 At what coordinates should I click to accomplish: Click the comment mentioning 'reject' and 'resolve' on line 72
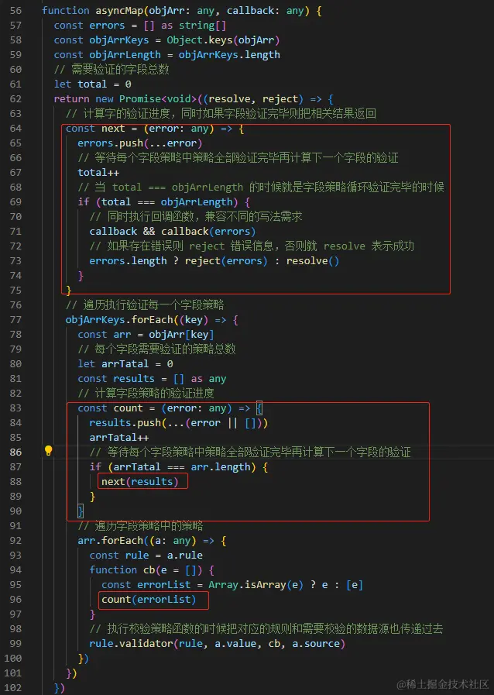[x=252, y=246]
